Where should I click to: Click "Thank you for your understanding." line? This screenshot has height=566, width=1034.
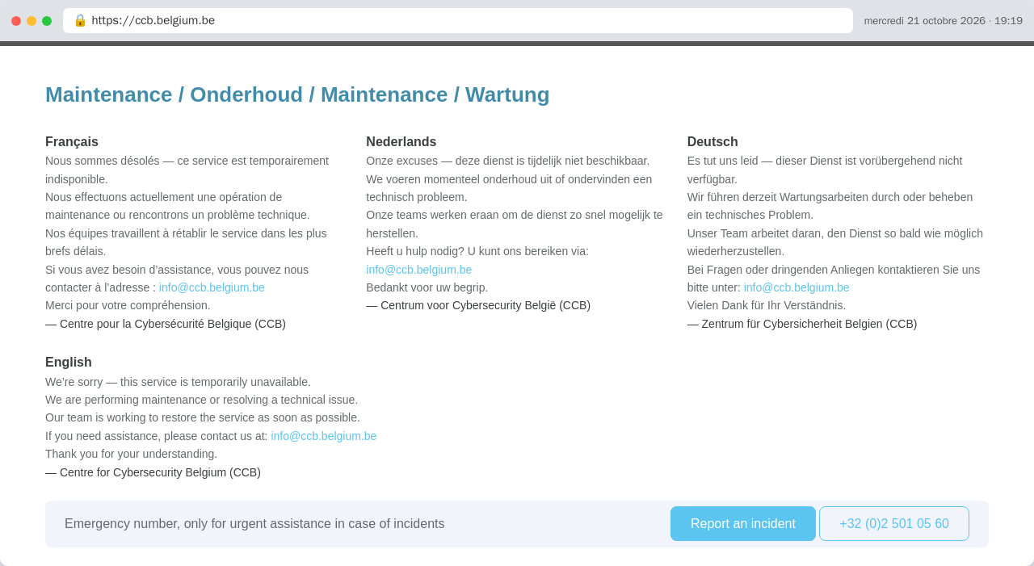click(131, 454)
